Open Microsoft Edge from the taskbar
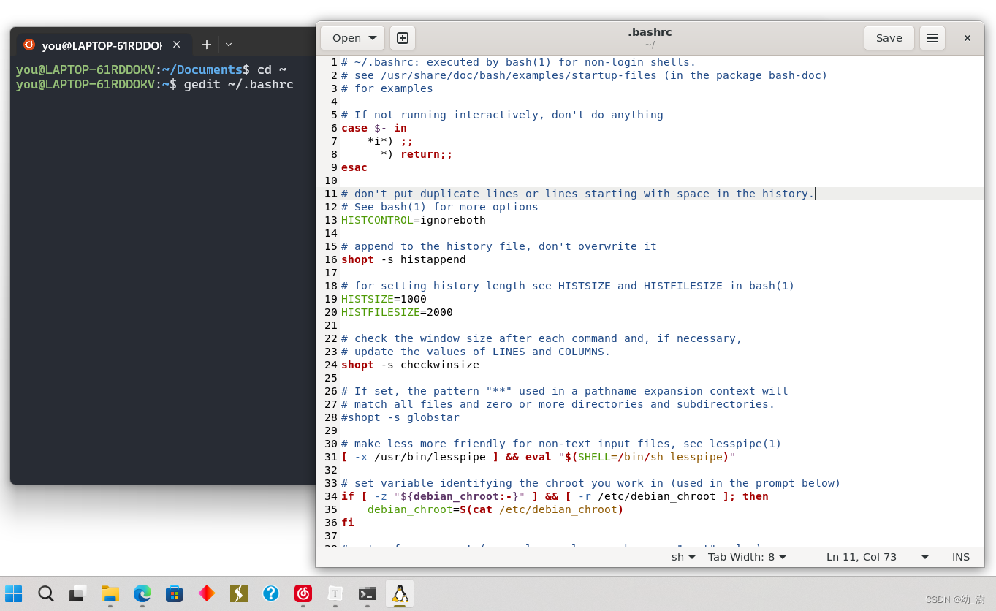The height and width of the screenshot is (611, 996). (142, 593)
